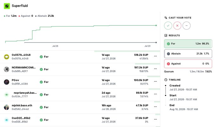216x127 pixels.
Task: Click red X icon in Against result
Action: coord(168,64)
